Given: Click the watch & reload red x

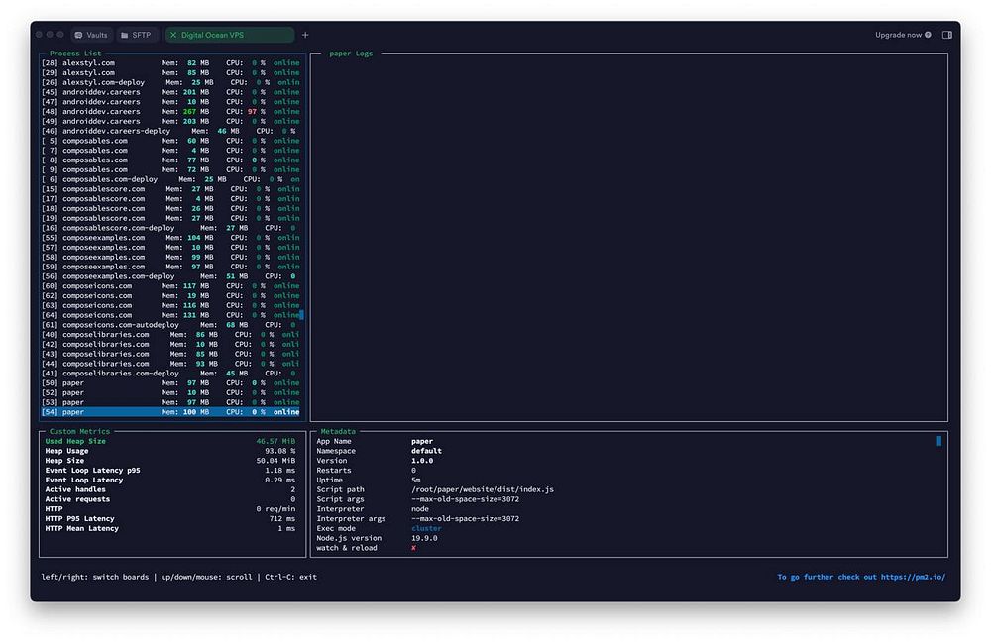Looking at the screenshot, I should click(x=413, y=548).
